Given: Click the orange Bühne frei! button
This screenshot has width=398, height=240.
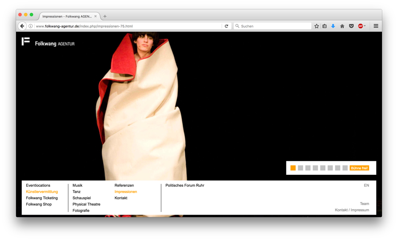Looking at the screenshot, I should coord(359,168).
